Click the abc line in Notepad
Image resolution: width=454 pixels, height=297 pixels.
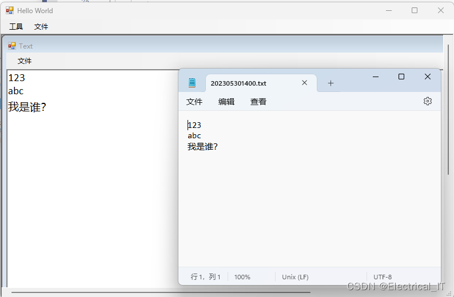[194, 135]
